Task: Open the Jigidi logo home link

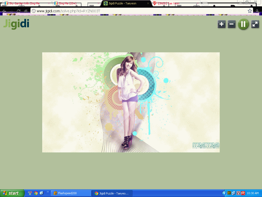Action: 16,24
